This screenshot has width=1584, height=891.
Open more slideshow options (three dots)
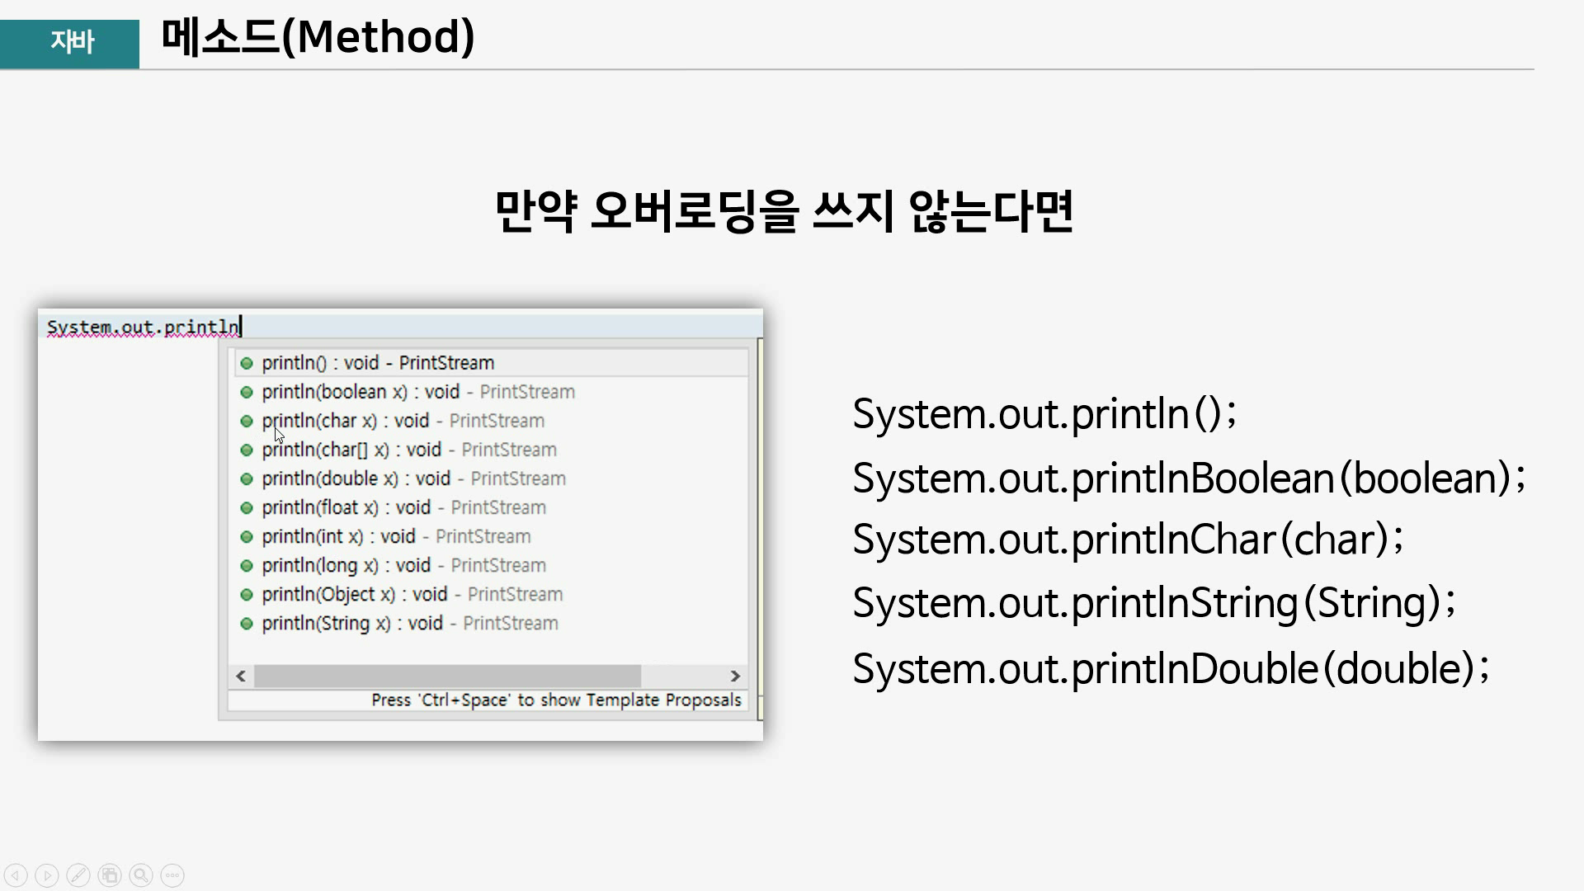pyautogui.click(x=172, y=875)
